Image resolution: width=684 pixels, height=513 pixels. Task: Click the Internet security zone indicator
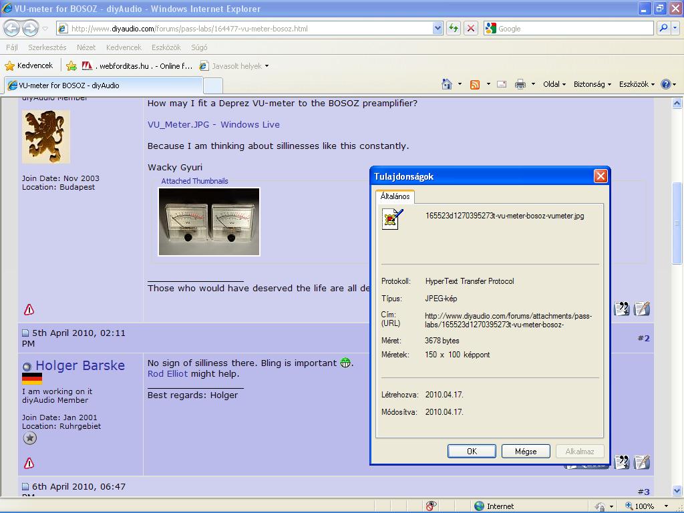pos(494,506)
